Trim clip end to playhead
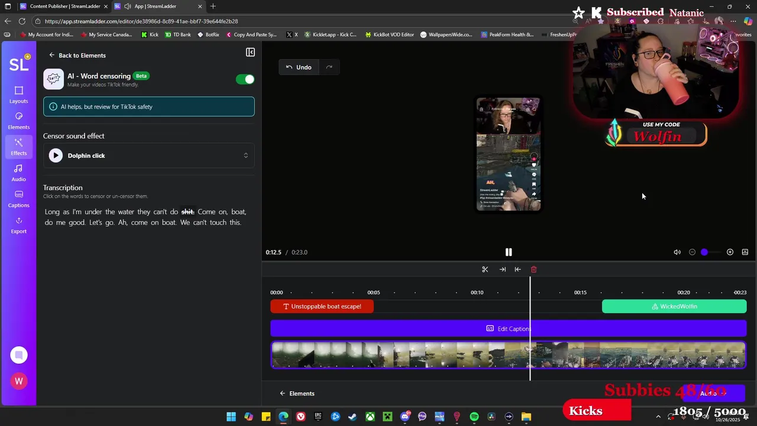Viewport: 757px width, 426px height. 502,269
